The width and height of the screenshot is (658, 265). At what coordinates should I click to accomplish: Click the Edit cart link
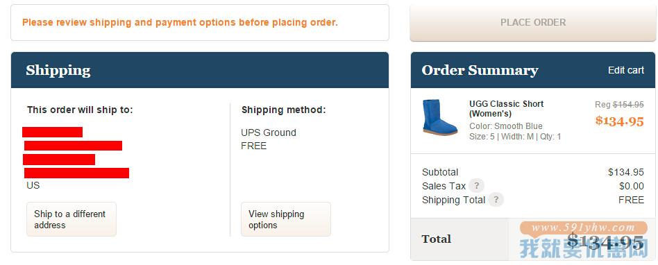tap(625, 70)
